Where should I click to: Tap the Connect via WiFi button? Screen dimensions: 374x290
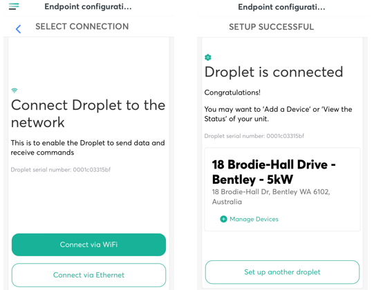click(x=88, y=244)
